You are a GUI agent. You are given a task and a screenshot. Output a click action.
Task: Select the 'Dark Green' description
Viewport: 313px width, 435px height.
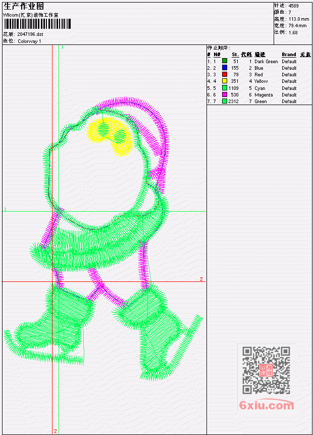coord(266,61)
